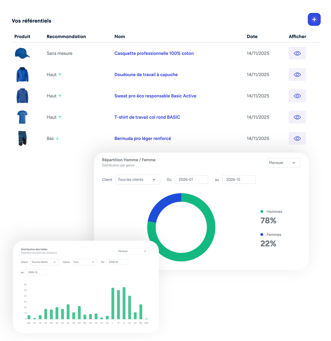
Task: Select the blue puffer jacket thumbnail
Action: 22,74
